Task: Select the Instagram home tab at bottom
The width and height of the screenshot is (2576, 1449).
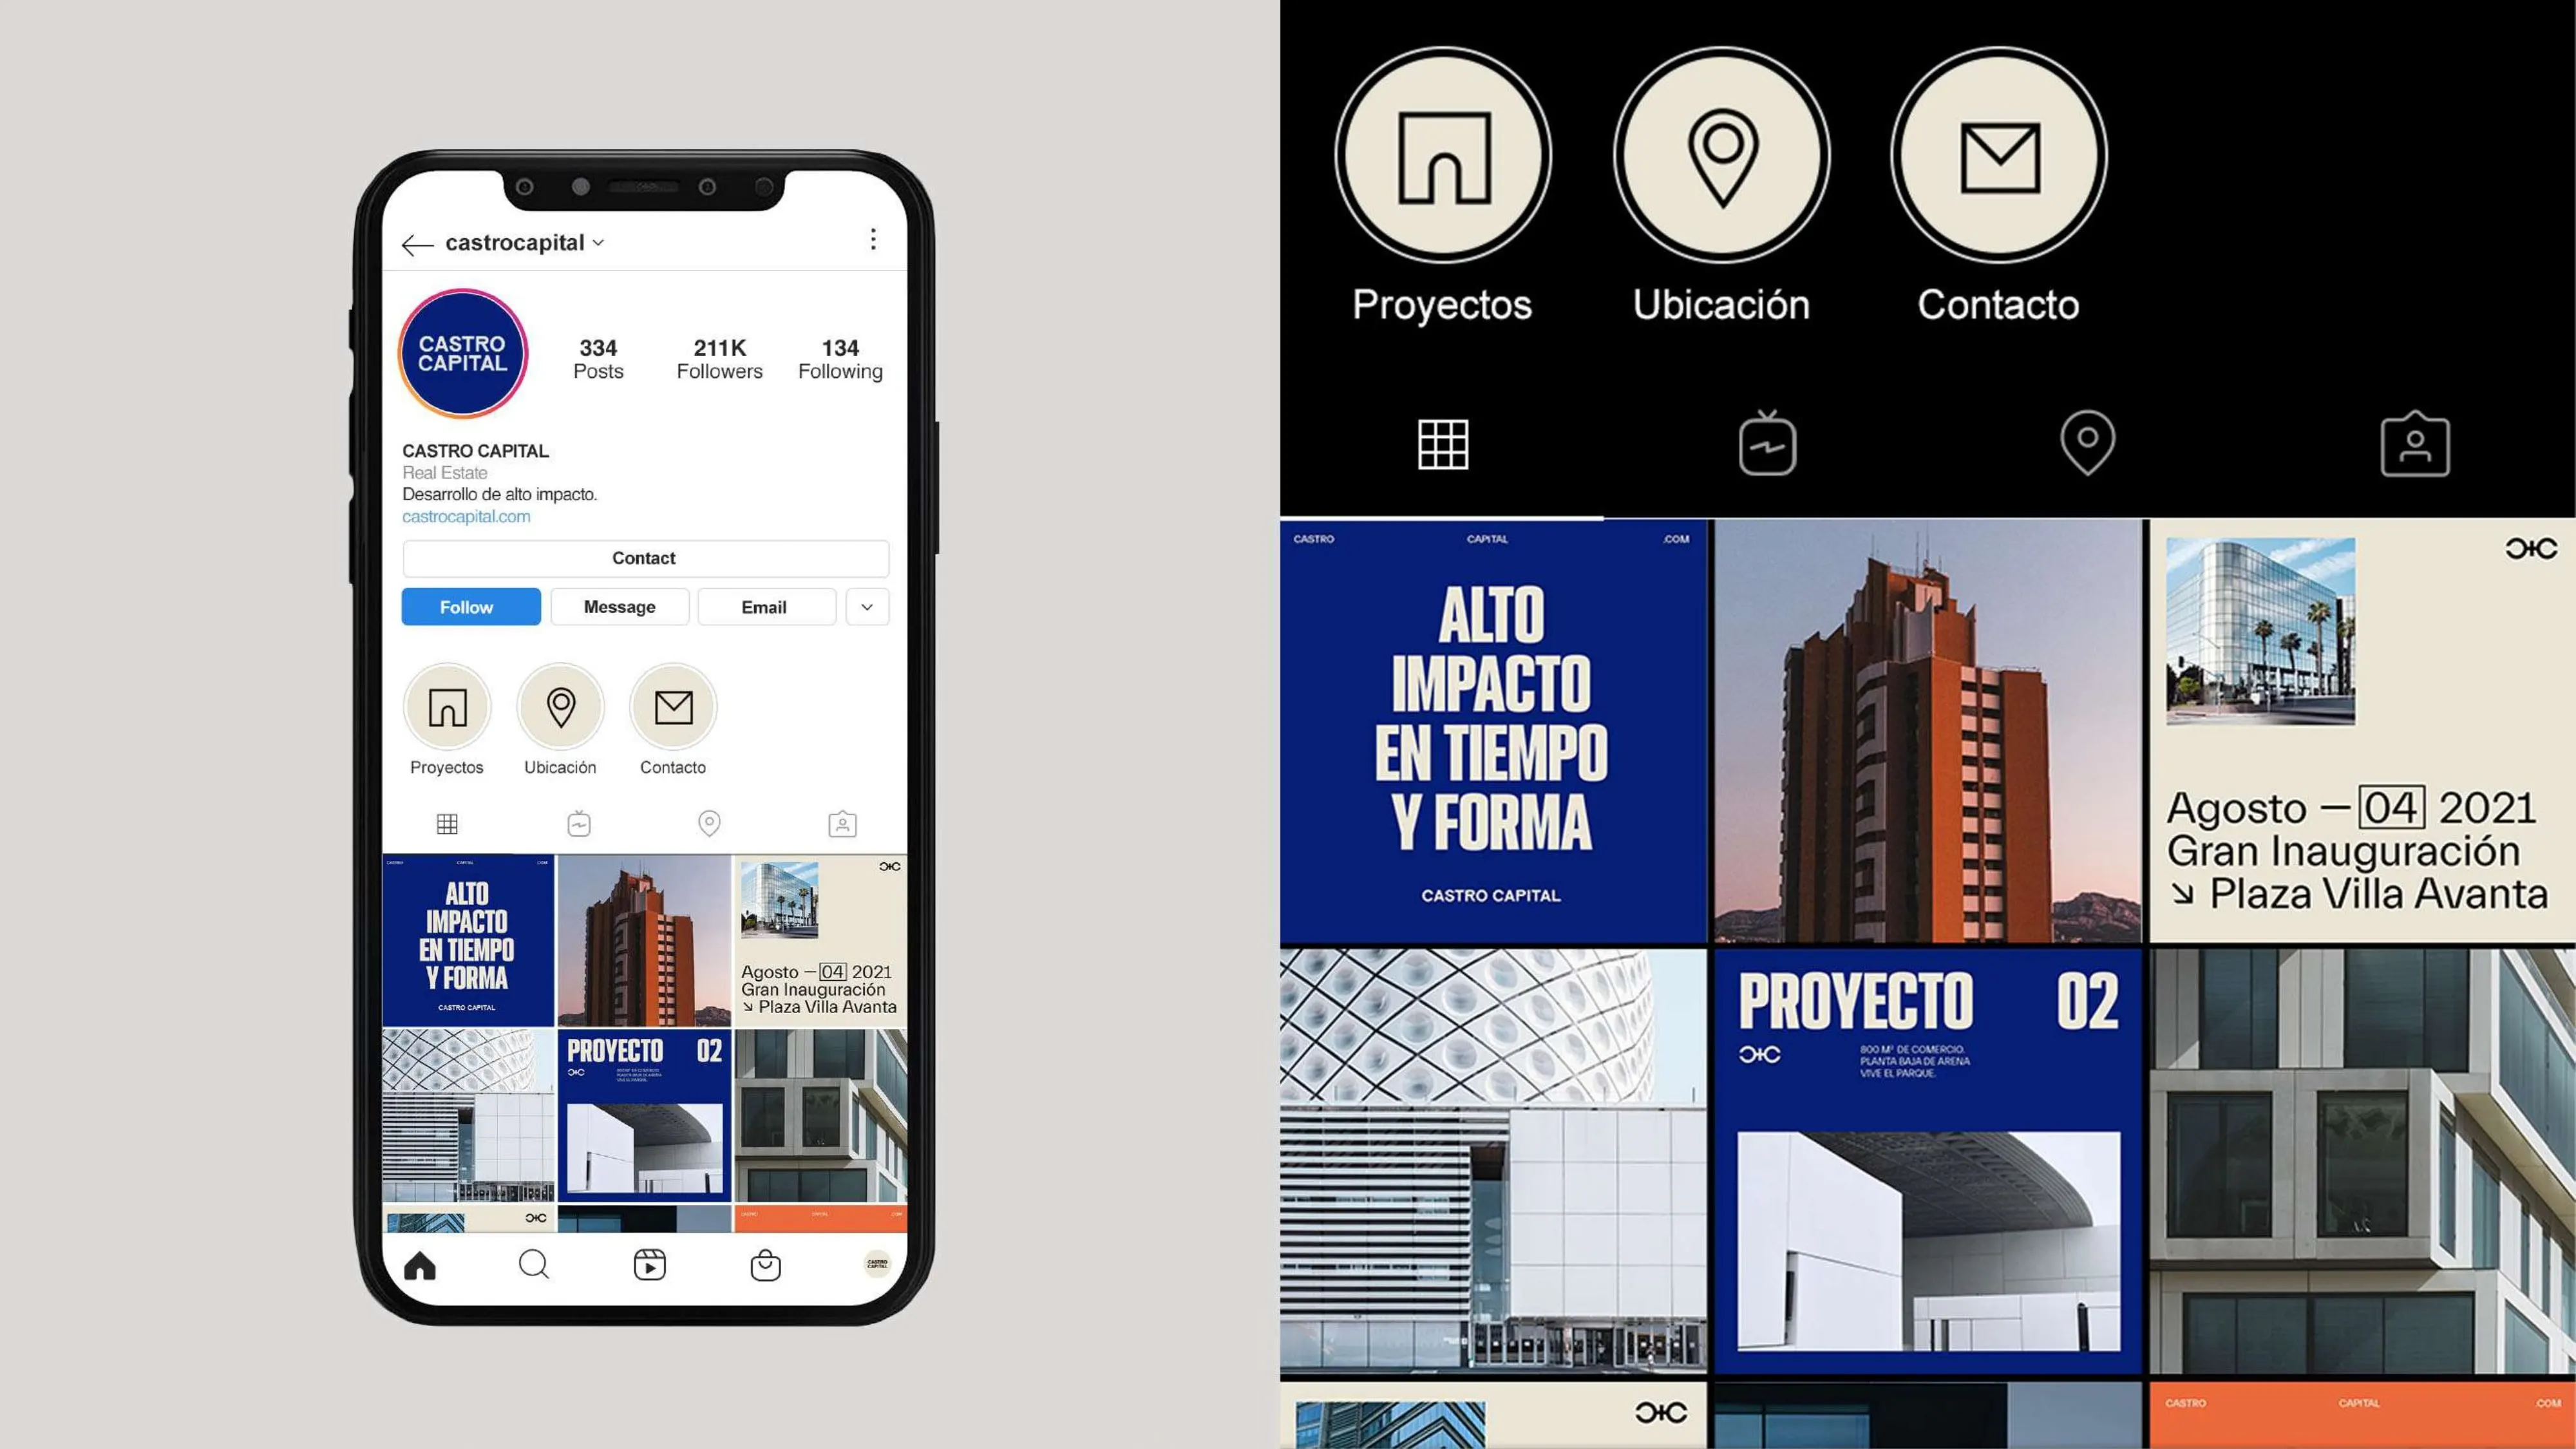Action: [421, 1264]
